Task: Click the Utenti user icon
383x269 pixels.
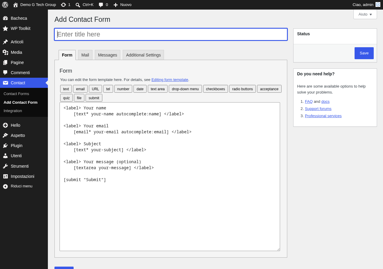Action: 5,156
